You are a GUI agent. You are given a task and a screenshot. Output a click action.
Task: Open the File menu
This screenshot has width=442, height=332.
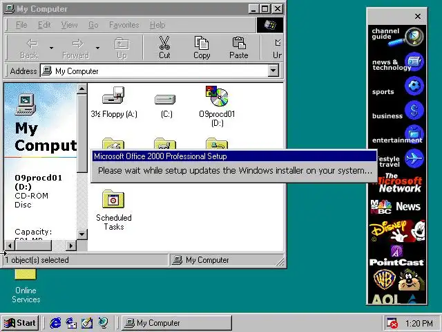21,25
